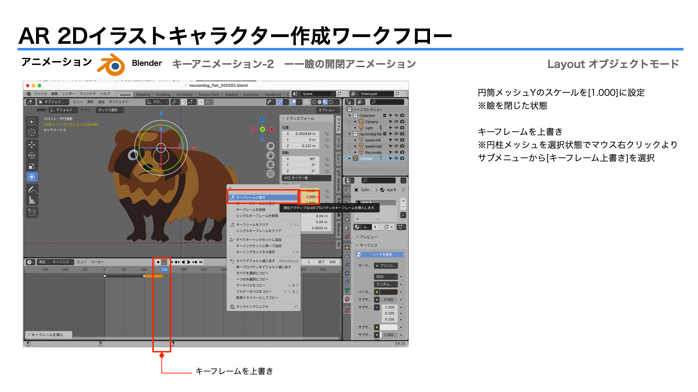Viewport: 698px width, 392px height.
Task: Toggle Cylinder selectability arrow icon
Action: (x=390, y=158)
